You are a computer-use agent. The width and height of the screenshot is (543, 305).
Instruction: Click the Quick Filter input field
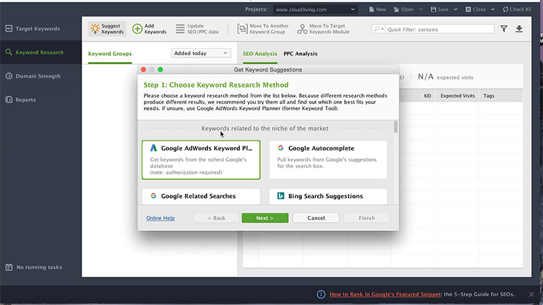[440, 29]
